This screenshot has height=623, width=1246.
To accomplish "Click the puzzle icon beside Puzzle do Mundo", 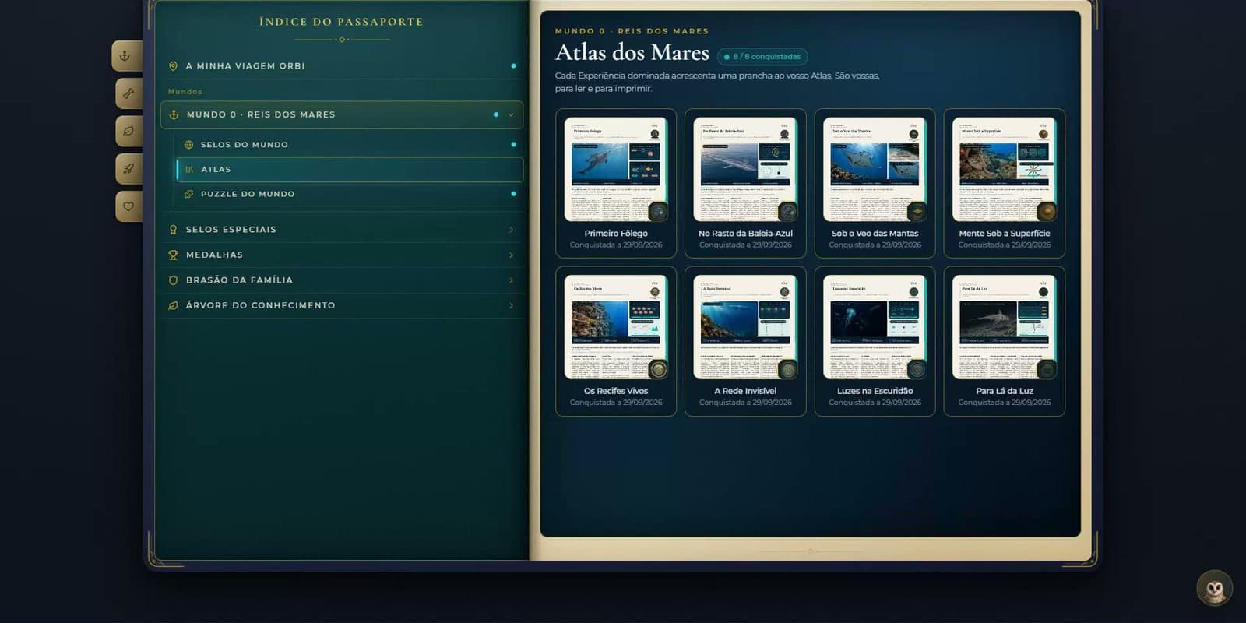I will tap(188, 194).
